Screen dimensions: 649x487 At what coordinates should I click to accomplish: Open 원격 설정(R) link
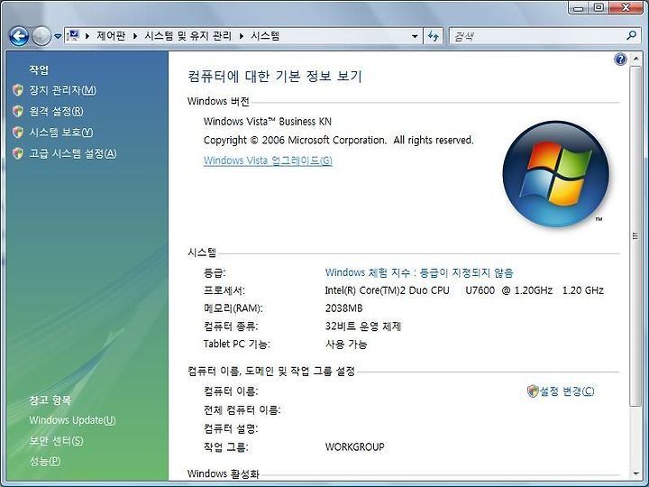(56, 111)
